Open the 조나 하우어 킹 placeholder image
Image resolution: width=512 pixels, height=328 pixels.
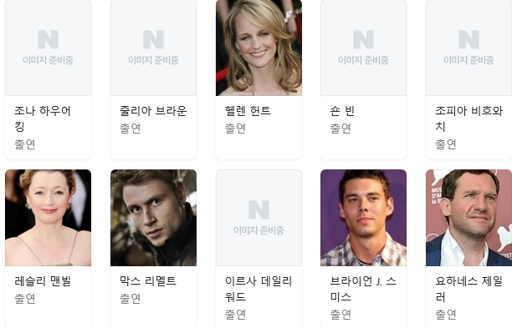tap(48, 48)
